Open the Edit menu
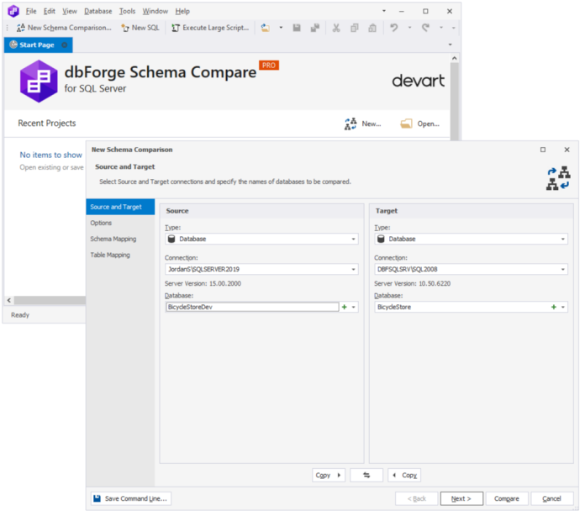 [50, 11]
